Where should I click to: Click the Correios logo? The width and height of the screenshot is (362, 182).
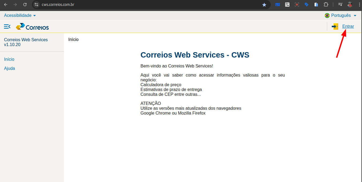[32, 27]
